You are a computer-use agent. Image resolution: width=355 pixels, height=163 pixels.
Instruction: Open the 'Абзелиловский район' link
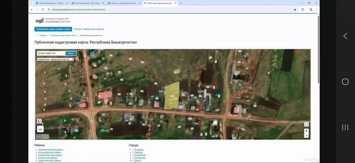pyautogui.click(x=50, y=150)
